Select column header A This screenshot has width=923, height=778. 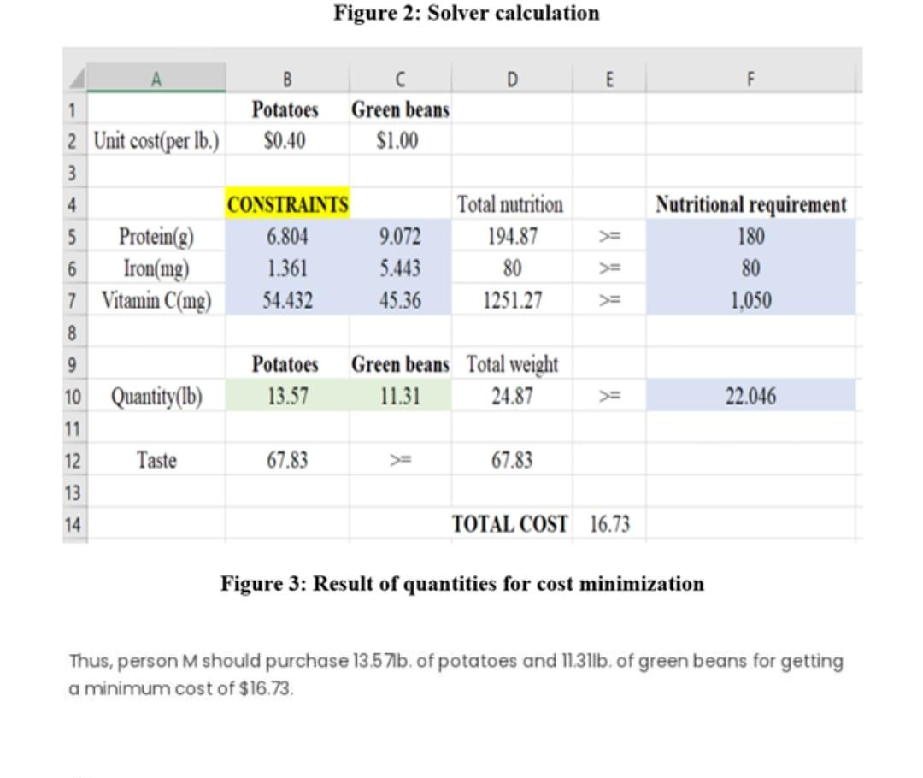158,78
